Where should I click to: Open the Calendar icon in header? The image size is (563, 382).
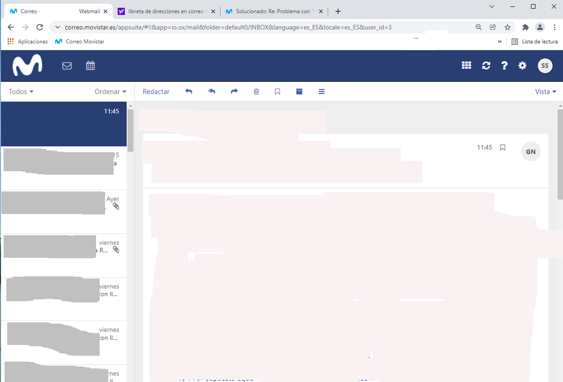(90, 66)
